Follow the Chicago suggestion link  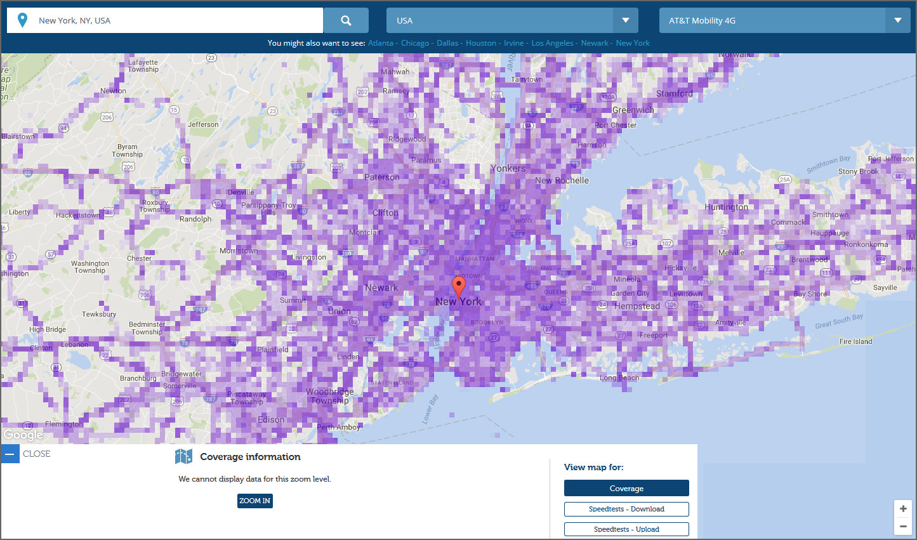(x=415, y=43)
